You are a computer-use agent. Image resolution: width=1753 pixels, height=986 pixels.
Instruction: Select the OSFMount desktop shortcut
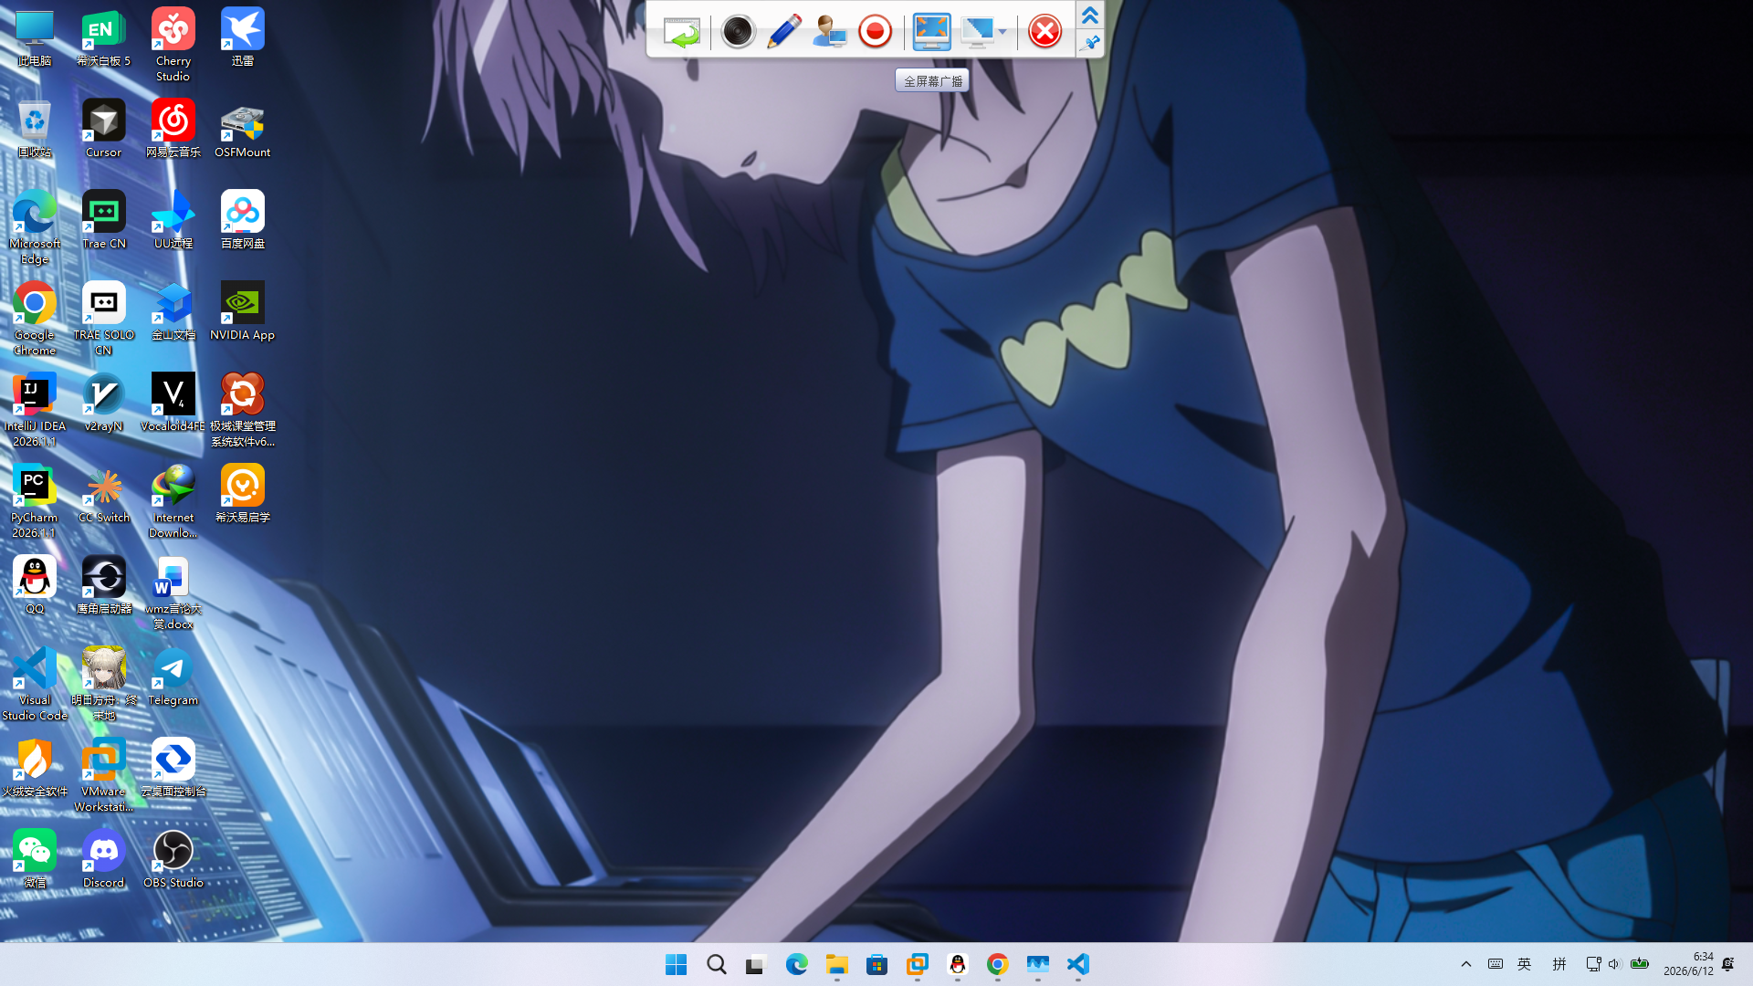pyautogui.click(x=243, y=130)
